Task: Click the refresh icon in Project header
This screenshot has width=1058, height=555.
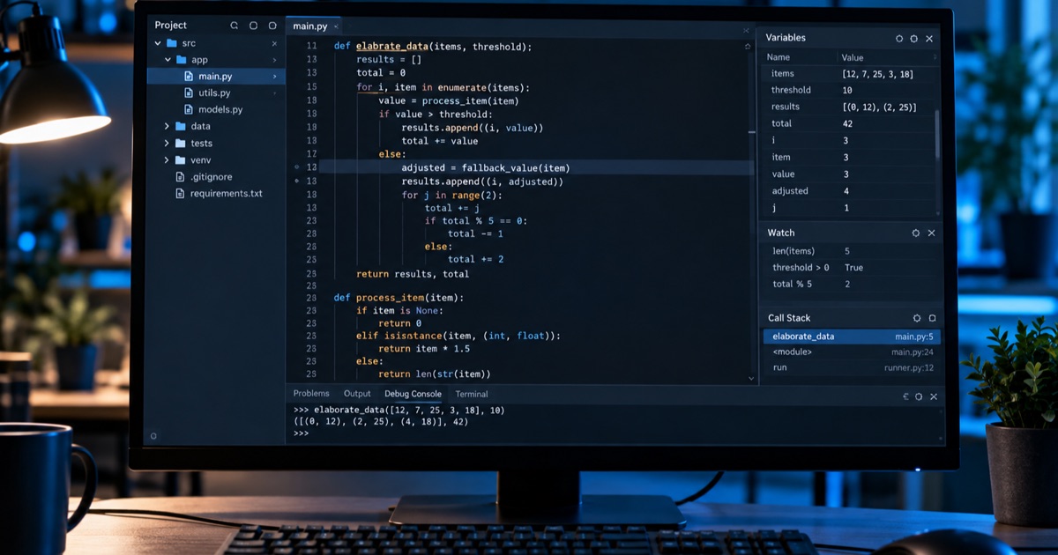Action: pos(235,26)
